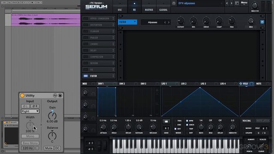This screenshot has width=274, height=154.
Task: Click the filter Cutoff knob
Action: coord(181,21)
